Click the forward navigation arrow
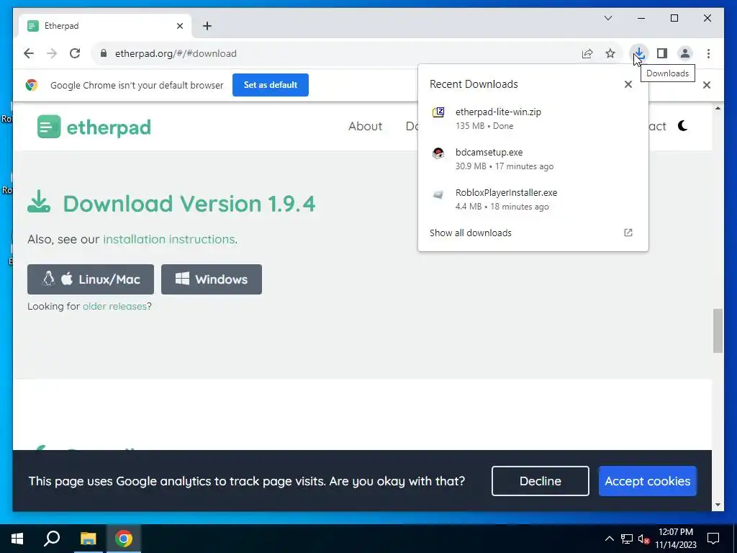The image size is (737, 553). pos(52,53)
